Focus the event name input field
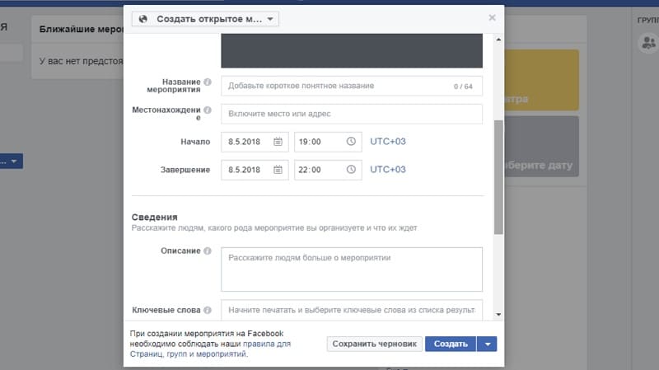 coord(338,86)
